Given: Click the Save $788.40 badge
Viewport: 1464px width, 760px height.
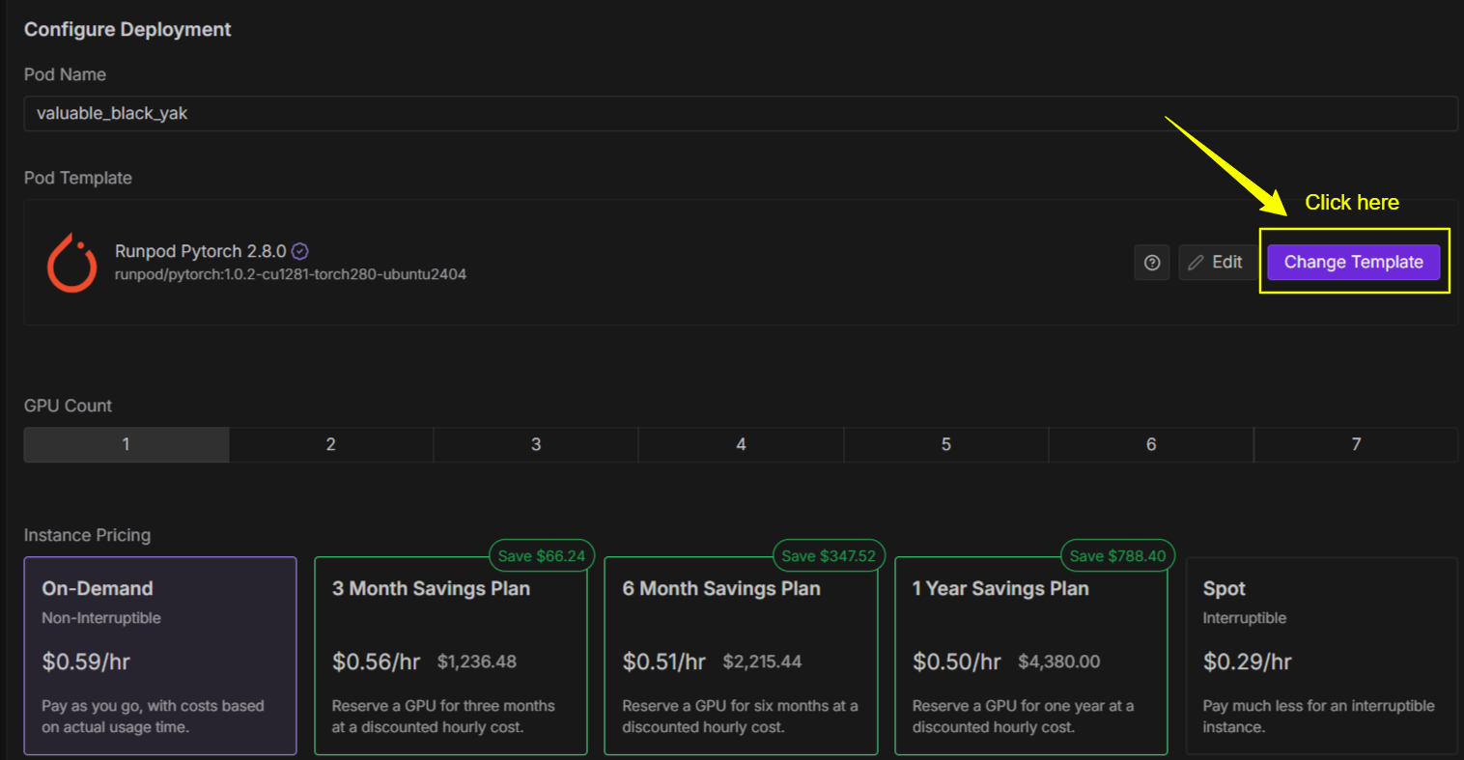Looking at the screenshot, I should [x=1118, y=556].
